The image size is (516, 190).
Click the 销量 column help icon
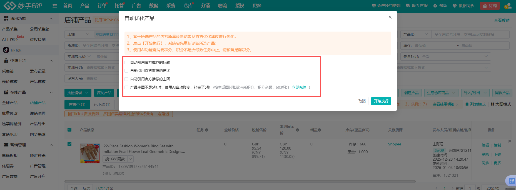click(x=319, y=130)
